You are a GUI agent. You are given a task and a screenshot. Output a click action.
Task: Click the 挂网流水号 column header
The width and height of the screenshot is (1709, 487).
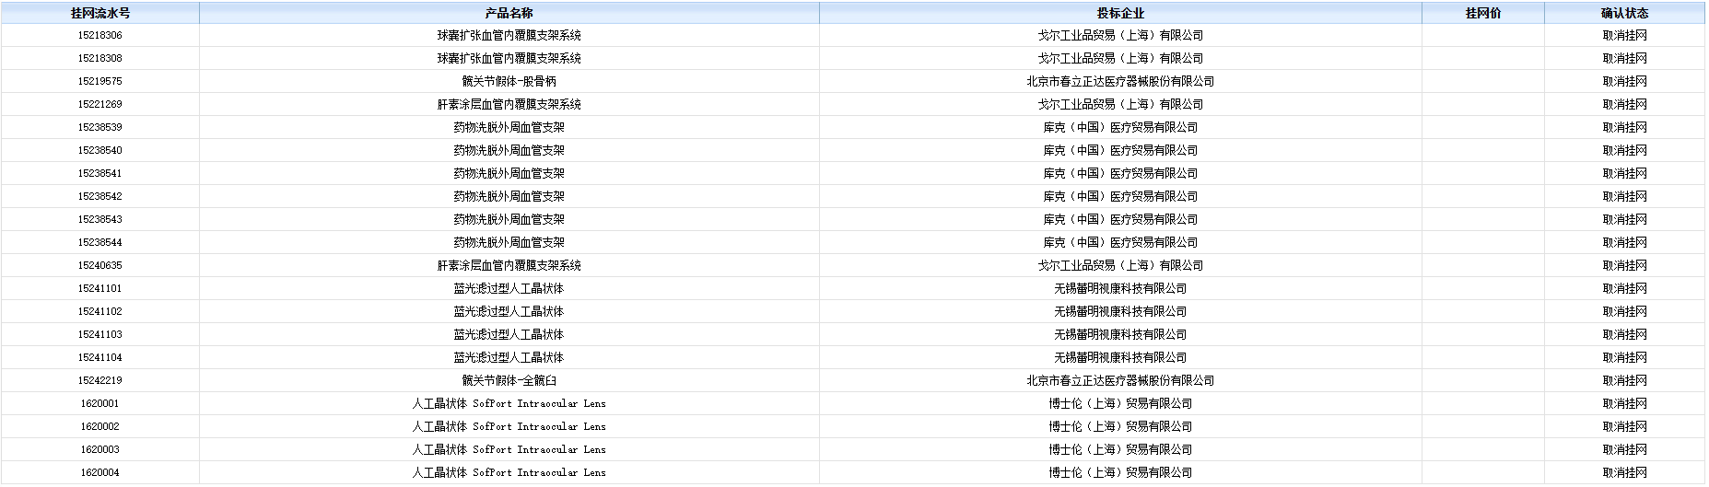[99, 13]
